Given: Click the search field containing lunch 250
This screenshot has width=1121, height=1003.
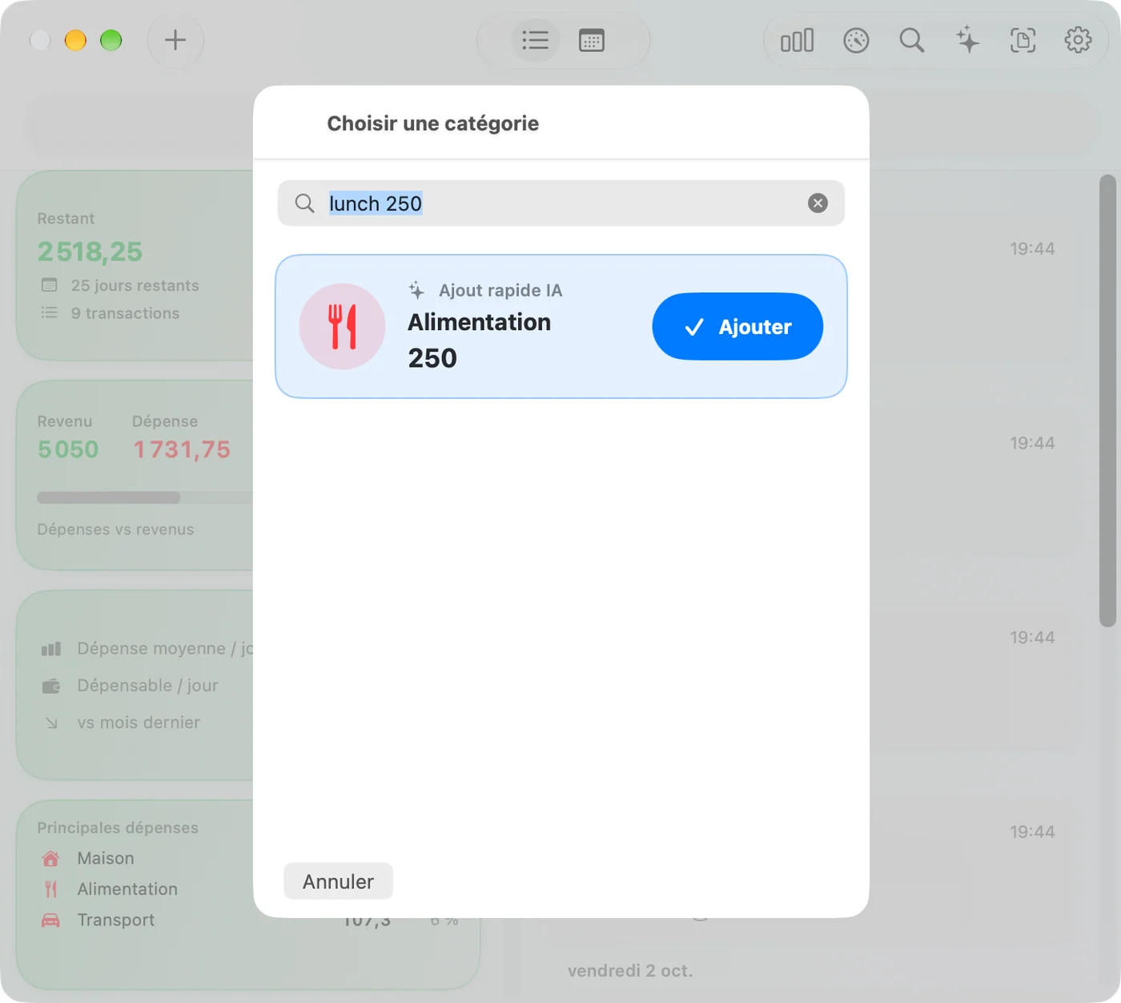Looking at the screenshot, I should click(x=561, y=203).
